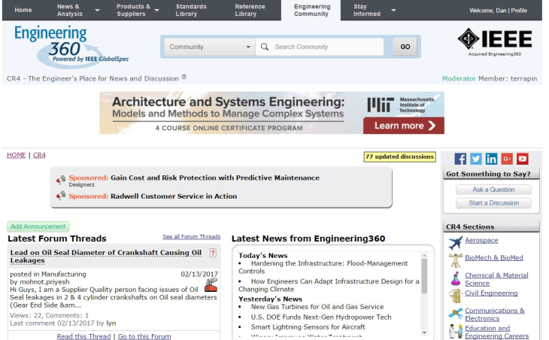Open the Civil Engineering section link
549x340 pixels.
click(x=491, y=293)
